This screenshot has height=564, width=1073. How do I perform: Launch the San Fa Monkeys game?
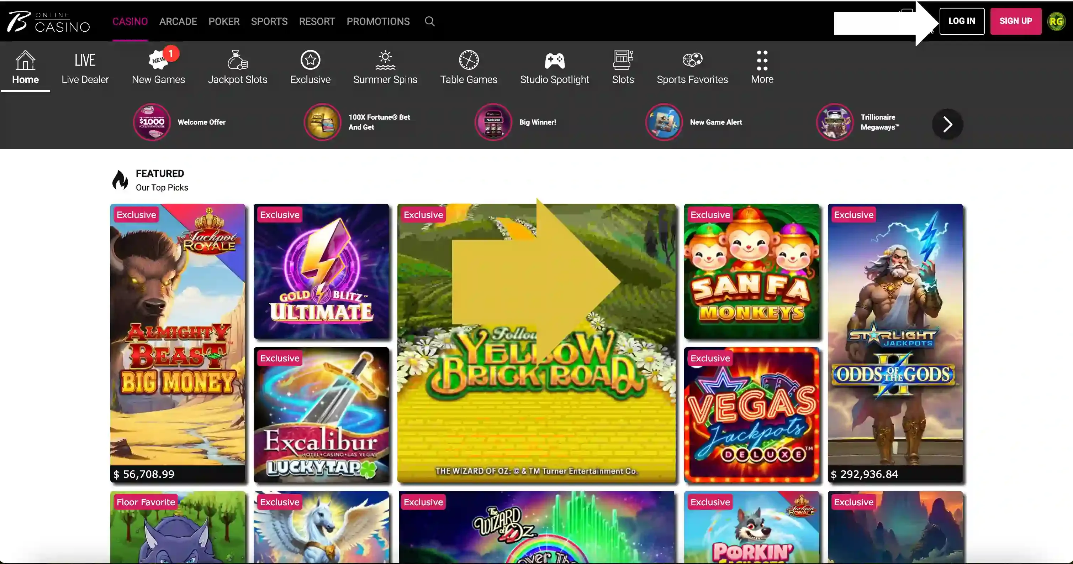click(751, 271)
